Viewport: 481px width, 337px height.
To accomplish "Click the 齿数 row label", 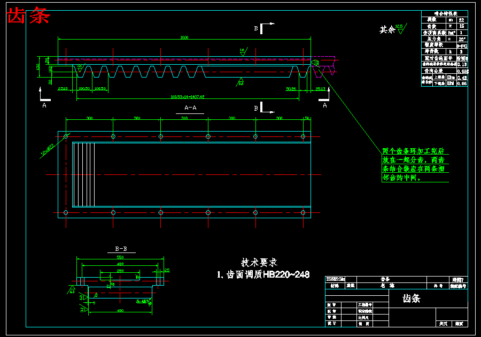I will (432, 26).
